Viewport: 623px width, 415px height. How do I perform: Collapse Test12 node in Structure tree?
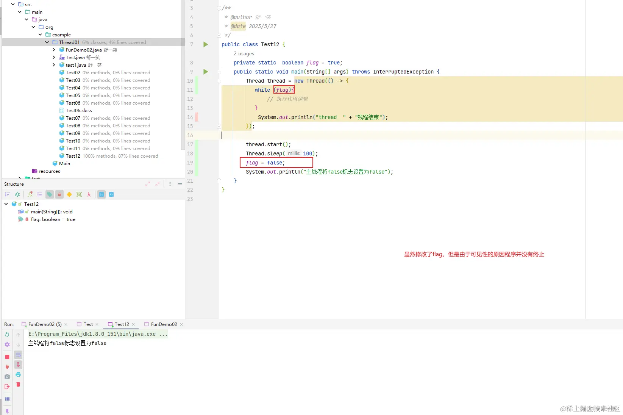coord(6,204)
